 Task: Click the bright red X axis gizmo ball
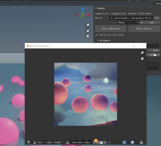pyautogui.click(x=89, y=15)
